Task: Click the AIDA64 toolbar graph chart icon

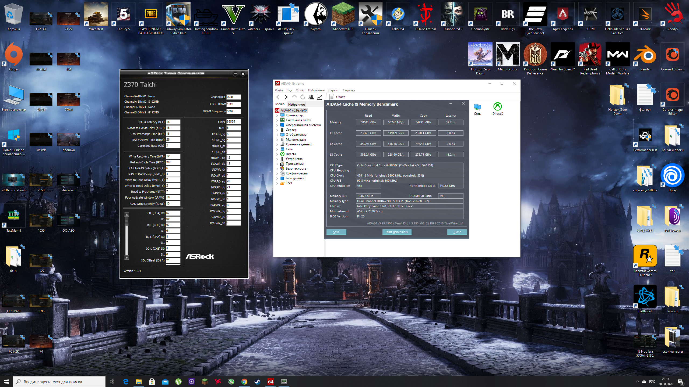Action: tap(319, 97)
